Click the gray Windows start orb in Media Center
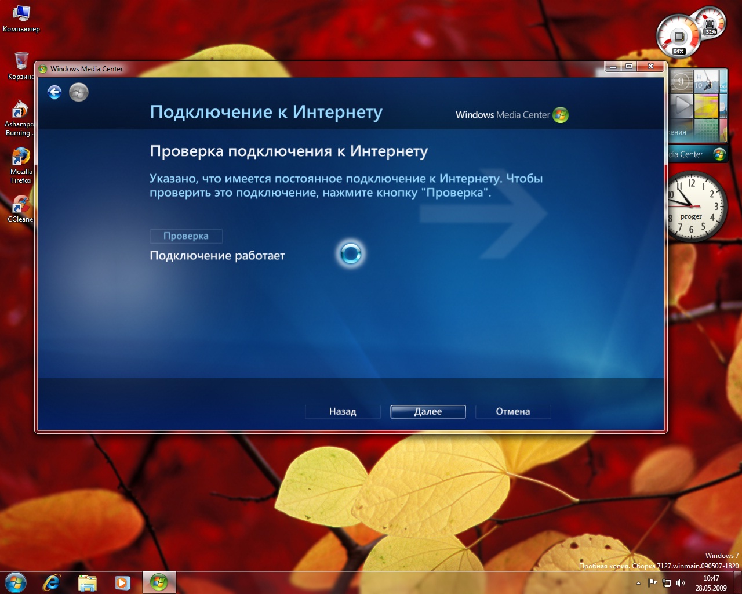 click(x=79, y=92)
